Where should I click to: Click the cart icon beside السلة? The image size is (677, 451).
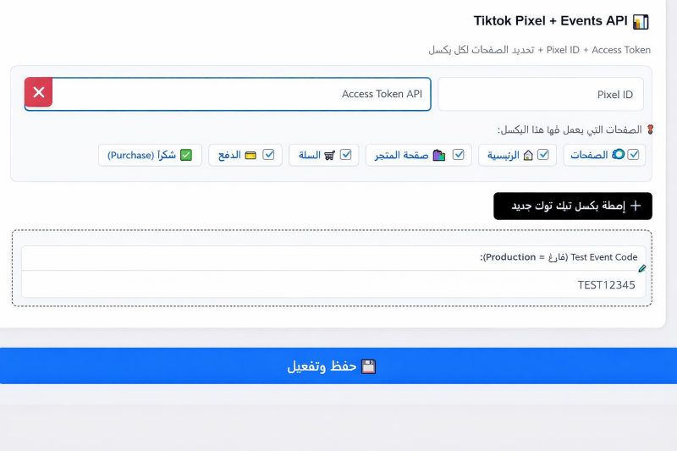pos(330,156)
